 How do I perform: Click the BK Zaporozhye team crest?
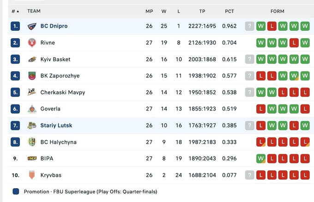[32, 76]
